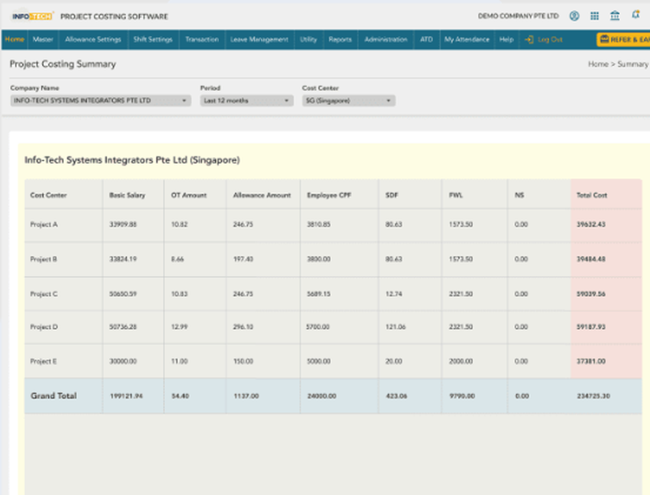Click Project E total cost 37381.00
The height and width of the screenshot is (495, 650).
pyautogui.click(x=591, y=362)
